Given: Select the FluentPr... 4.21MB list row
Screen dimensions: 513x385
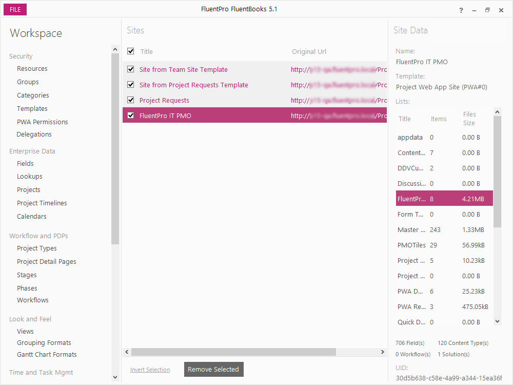Looking at the screenshot, I should [444, 198].
